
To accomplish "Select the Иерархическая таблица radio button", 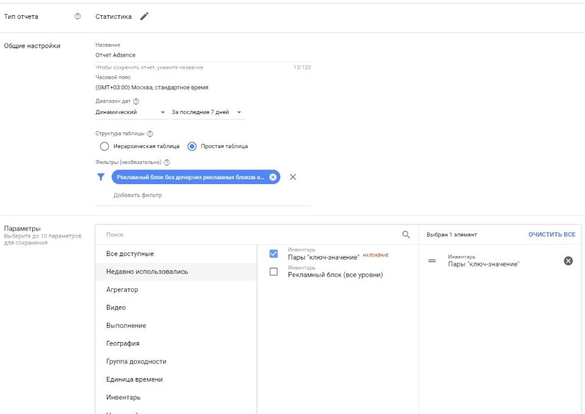I will tap(104, 146).
